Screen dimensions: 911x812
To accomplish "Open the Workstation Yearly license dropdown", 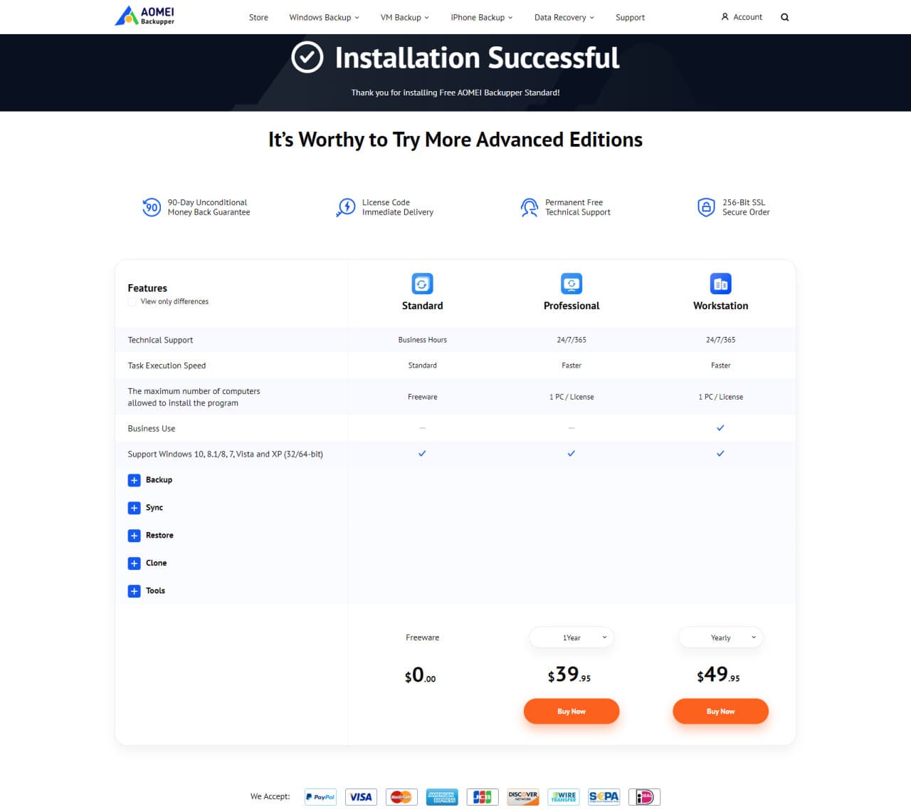I will pos(720,637).
